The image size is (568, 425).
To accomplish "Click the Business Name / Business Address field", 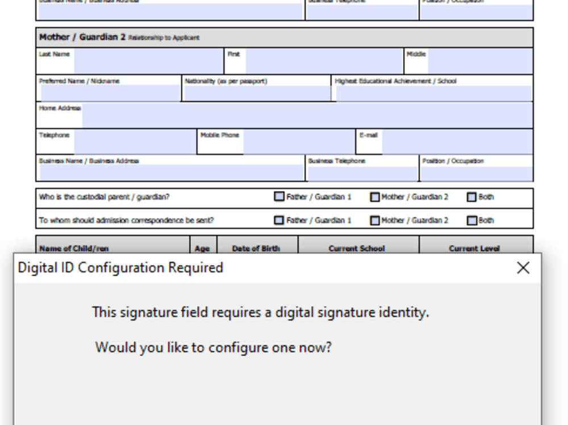I will 170,172.
